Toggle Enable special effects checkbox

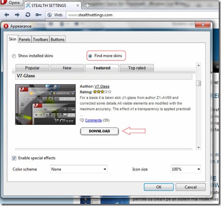click(14, 158)
